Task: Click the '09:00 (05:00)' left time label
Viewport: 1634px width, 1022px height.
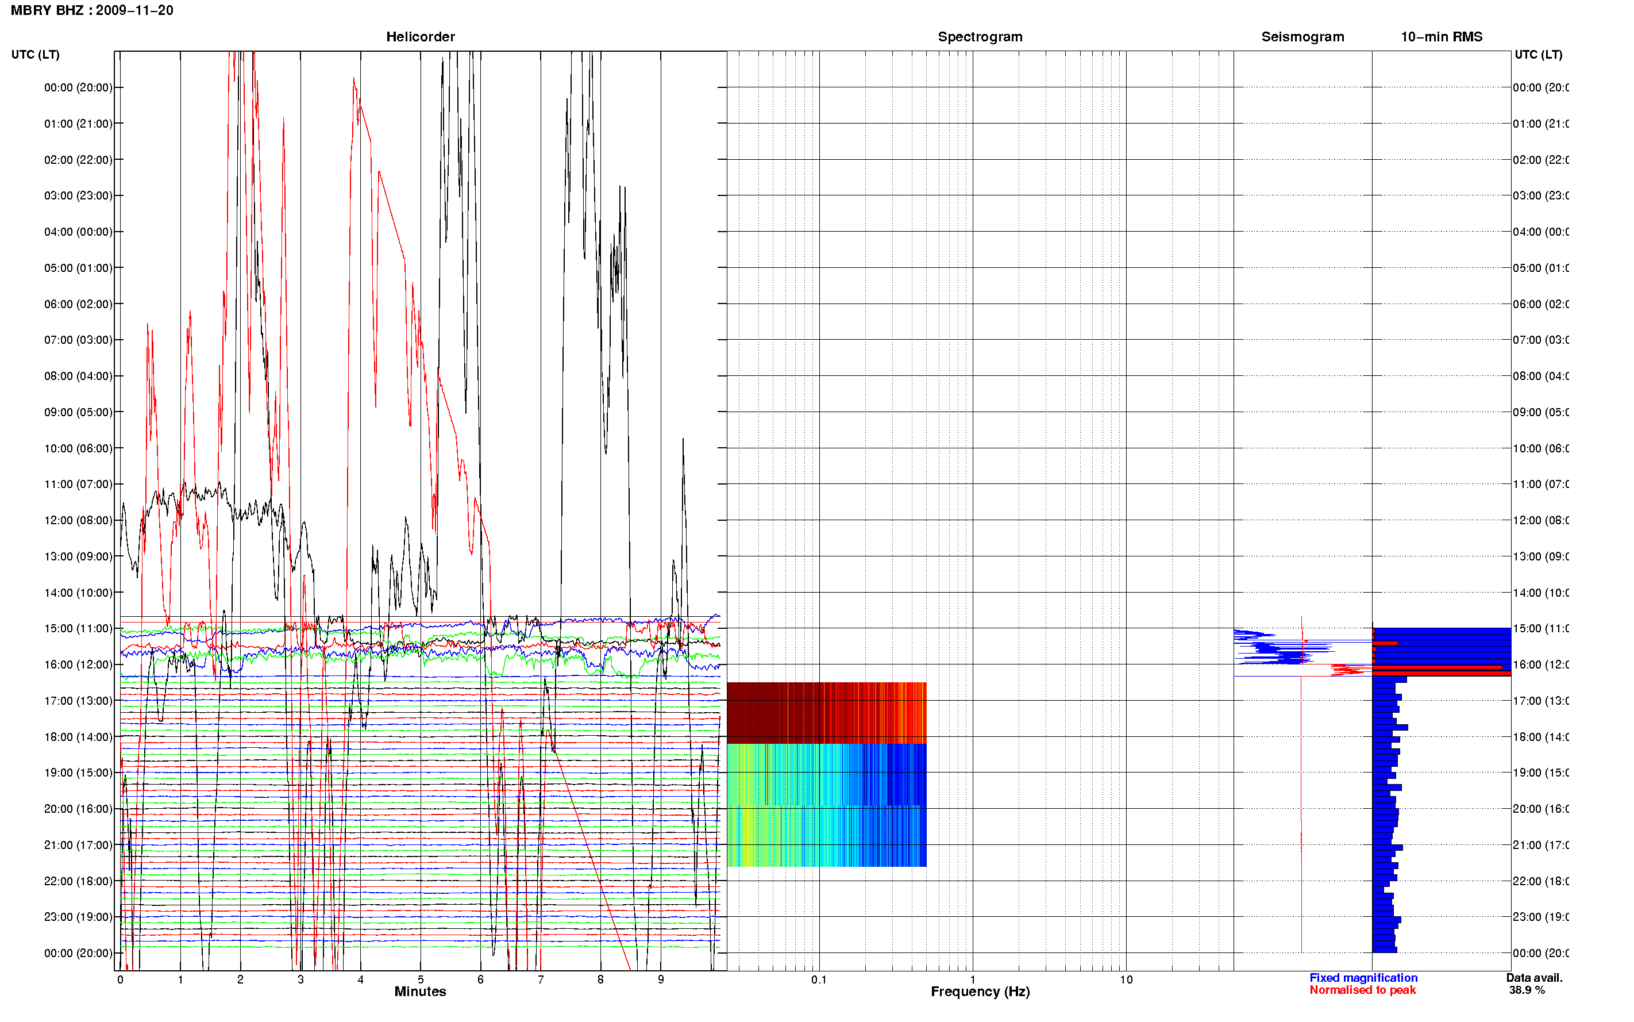Action: [x=78, y=412]
